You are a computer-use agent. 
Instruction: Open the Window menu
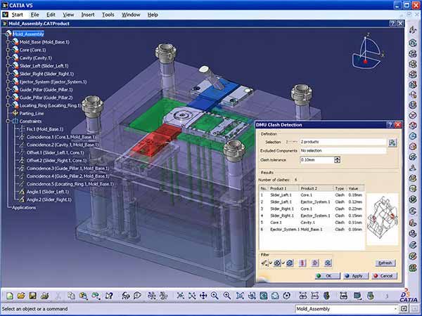131,15
